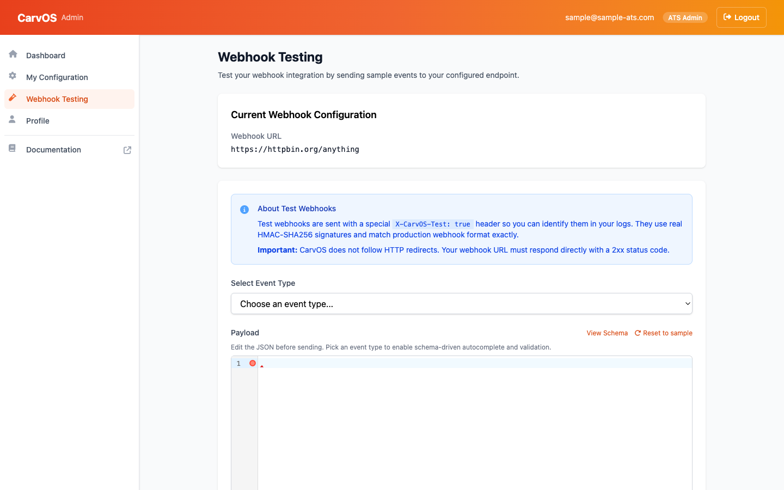Click the Important: redirects warning text
The height and width of the screenshot is (490, 784).
[x=463, y=250]
